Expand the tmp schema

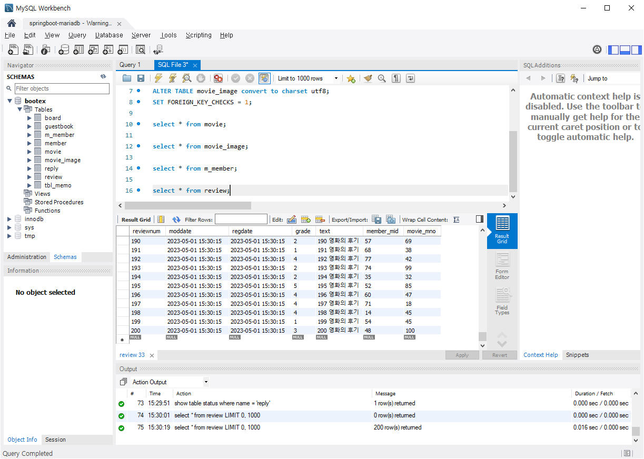coord(9,236)
